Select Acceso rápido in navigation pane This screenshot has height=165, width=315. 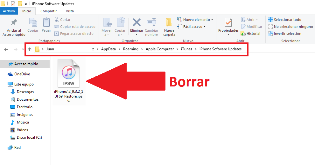point(25,64)
